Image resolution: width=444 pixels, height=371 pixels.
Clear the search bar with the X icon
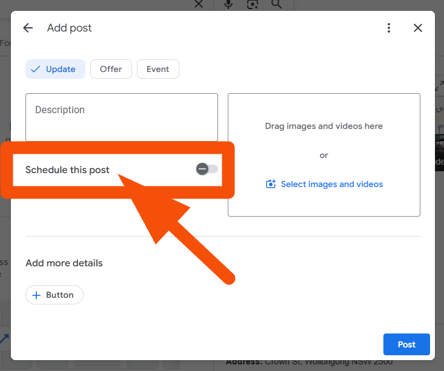click(198, 4)
